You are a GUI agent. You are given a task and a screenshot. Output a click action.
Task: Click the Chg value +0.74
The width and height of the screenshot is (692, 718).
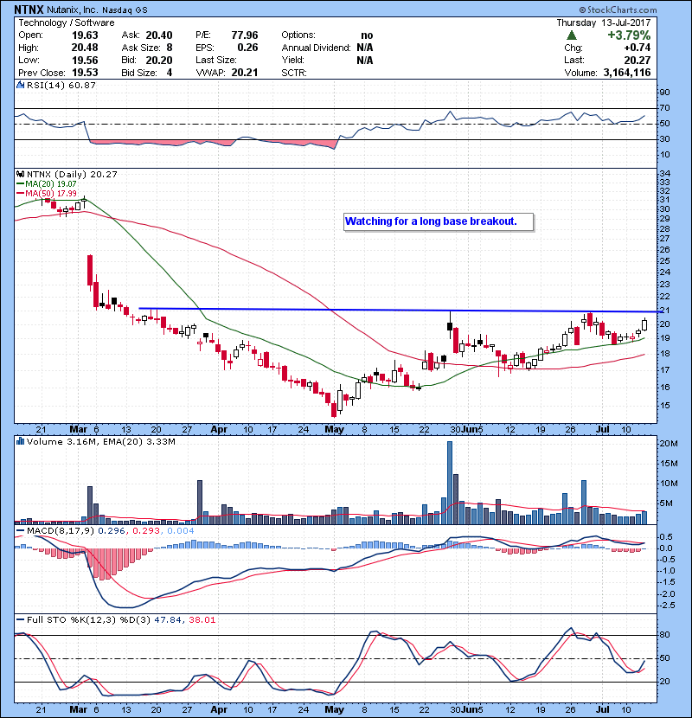coord(638,48)
